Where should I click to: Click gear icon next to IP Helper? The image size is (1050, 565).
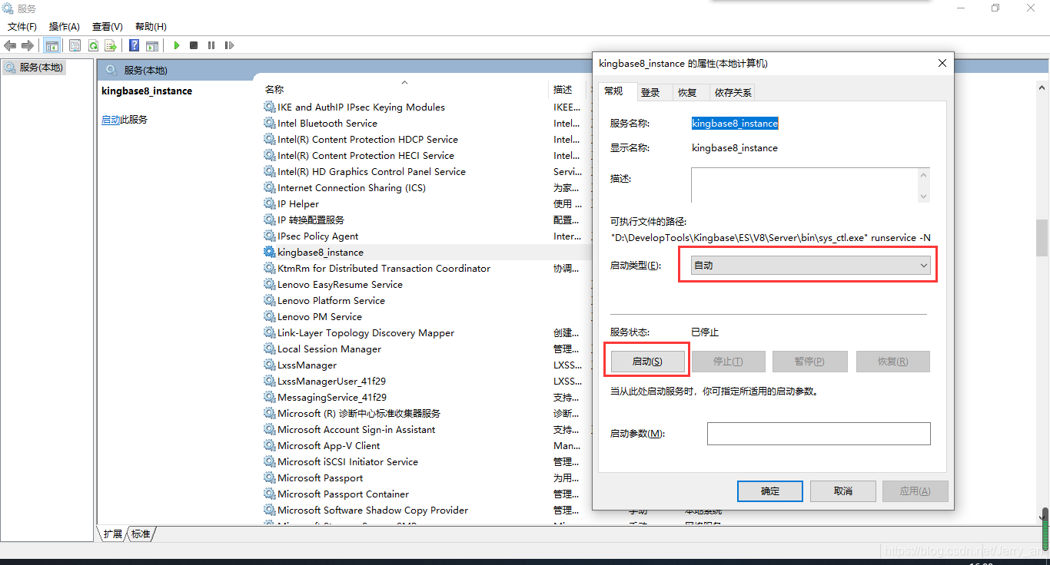269,203
